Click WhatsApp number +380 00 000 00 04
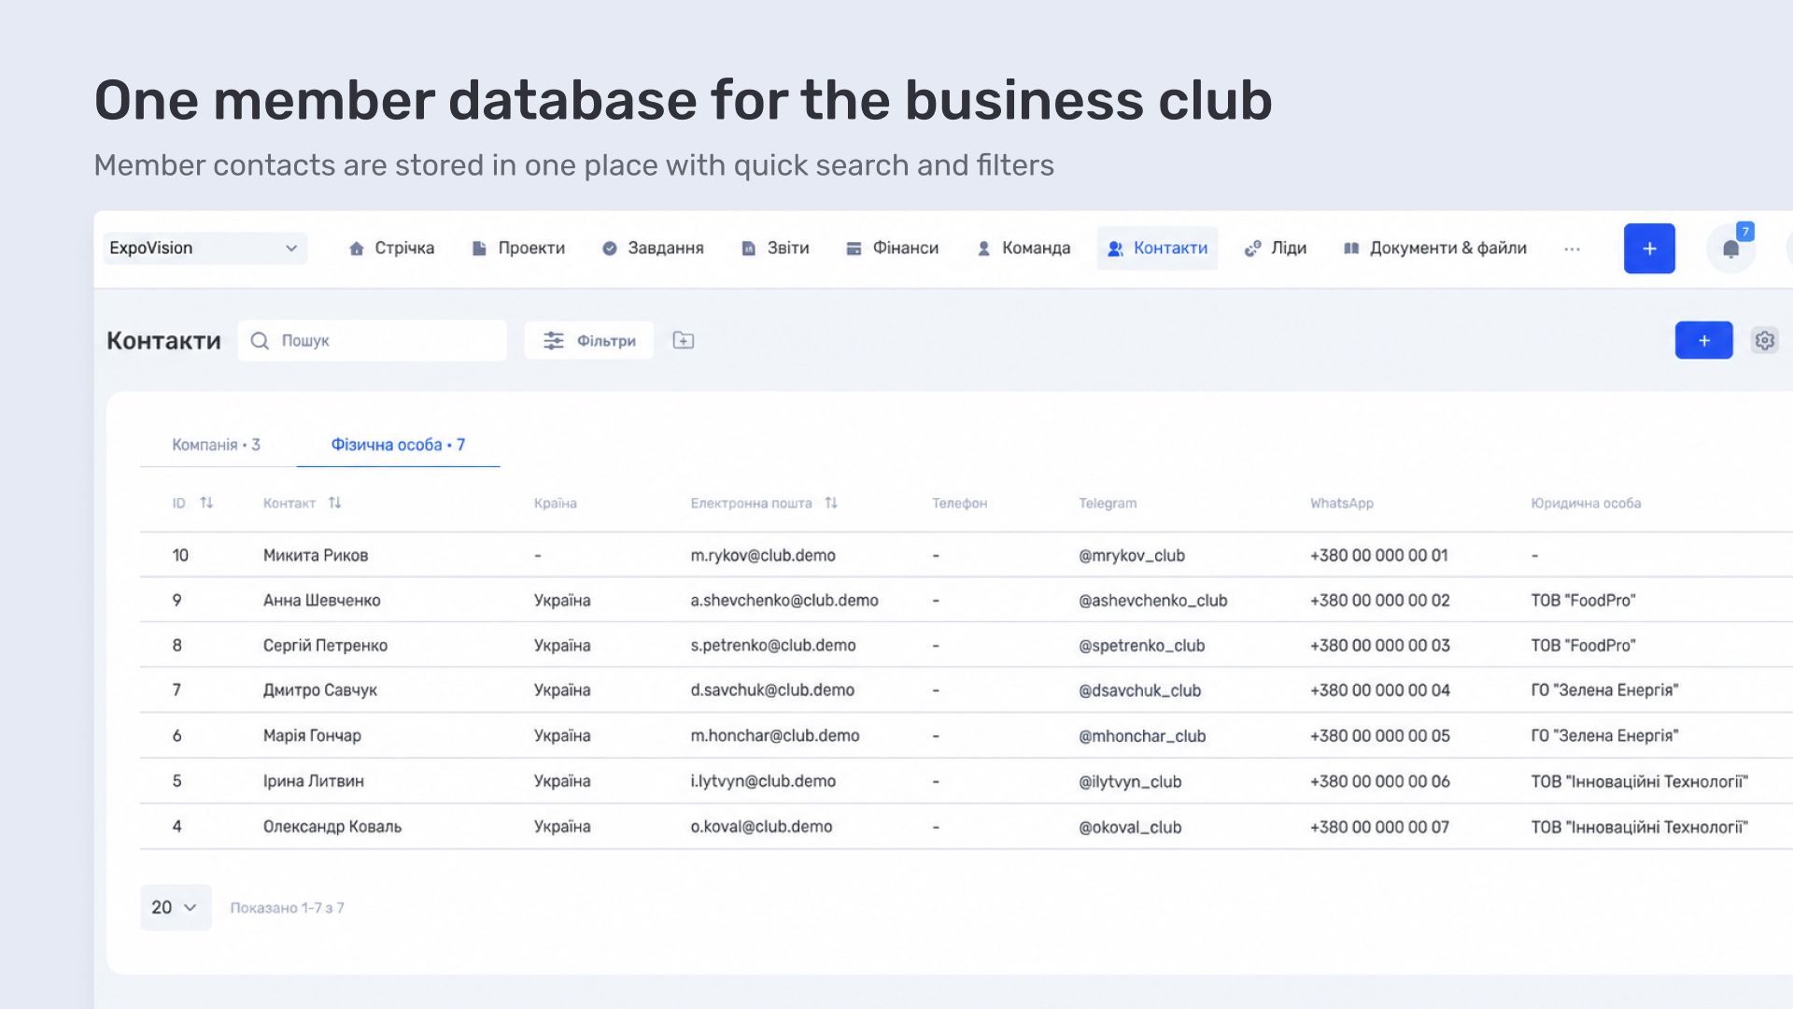The width and height of the screenshot is (1793, 1009). tap(1380, 690)
